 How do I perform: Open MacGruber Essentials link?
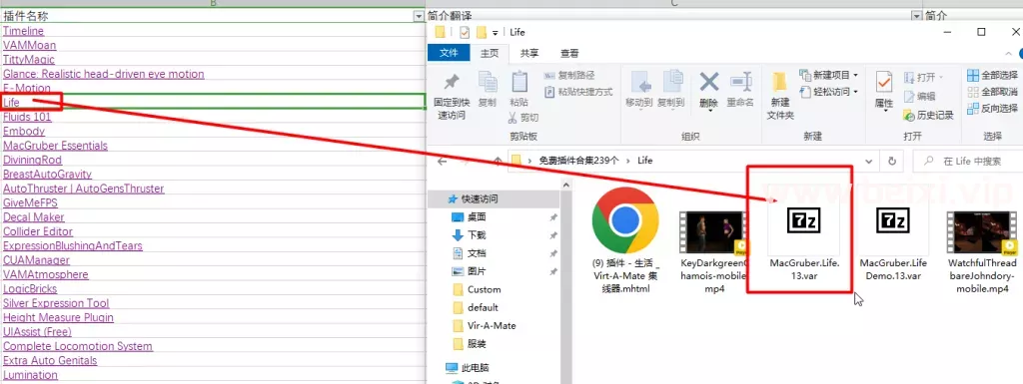[56, 146]
